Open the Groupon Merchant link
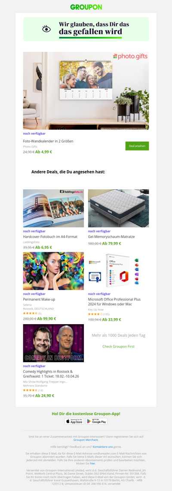The image size is (172, 491). (86, 440)
